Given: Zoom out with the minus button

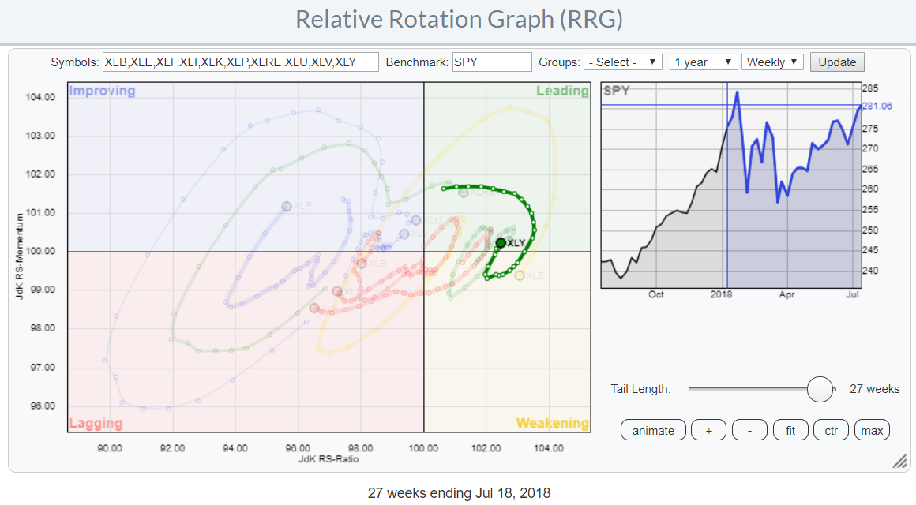Looking at the screenshot, I should click(749, 430).
